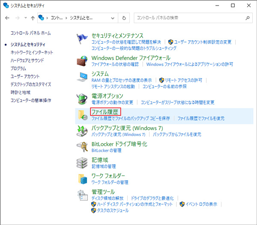Go back with the left arrow button
The height and width of the screenshot is (225, 257).
(7, 18)
